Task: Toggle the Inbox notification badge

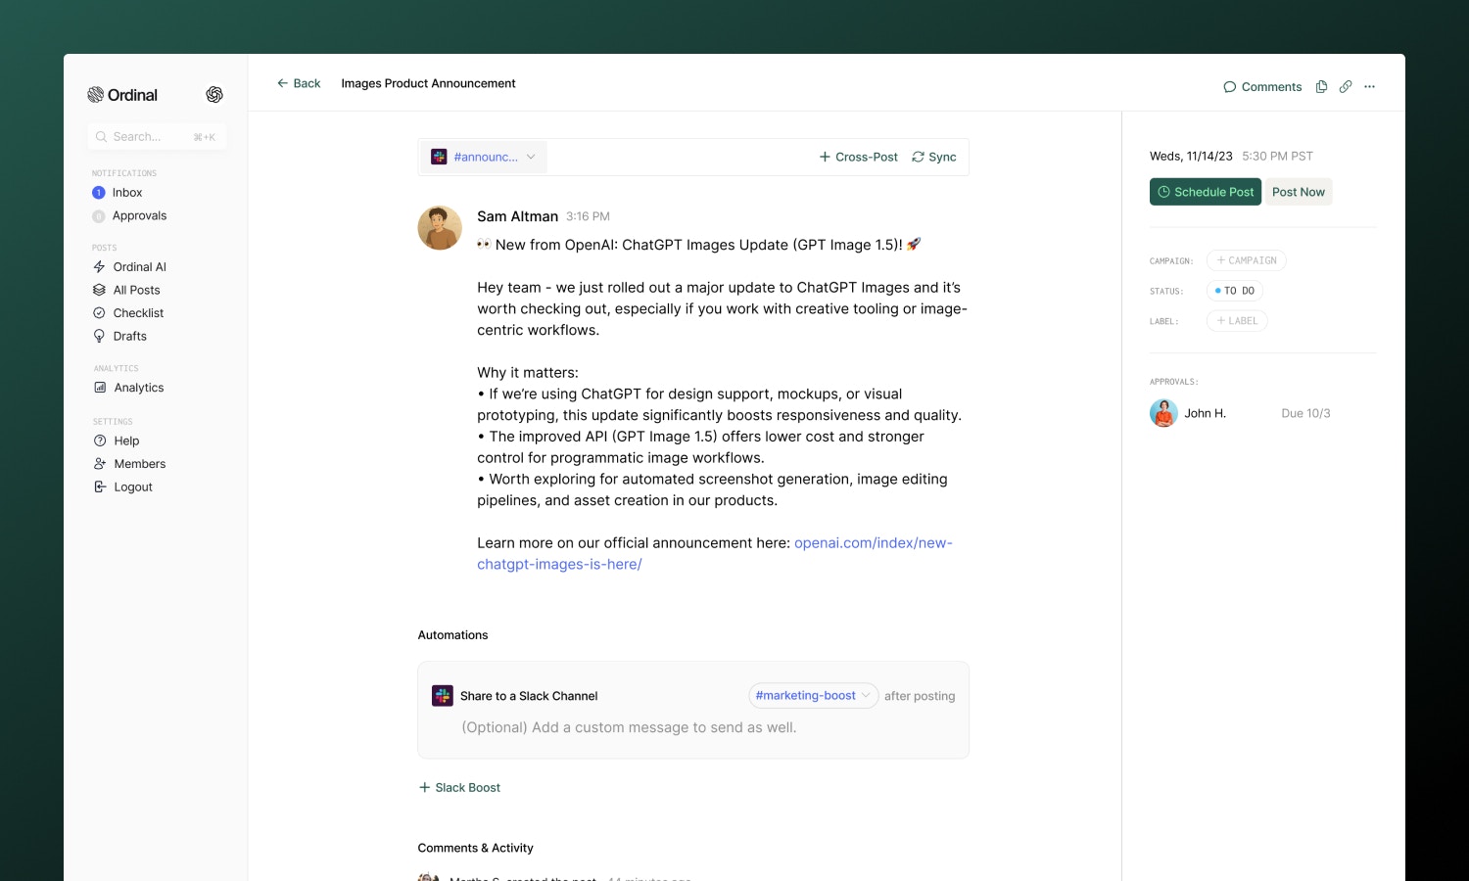Action: click(x=99, y=193)
